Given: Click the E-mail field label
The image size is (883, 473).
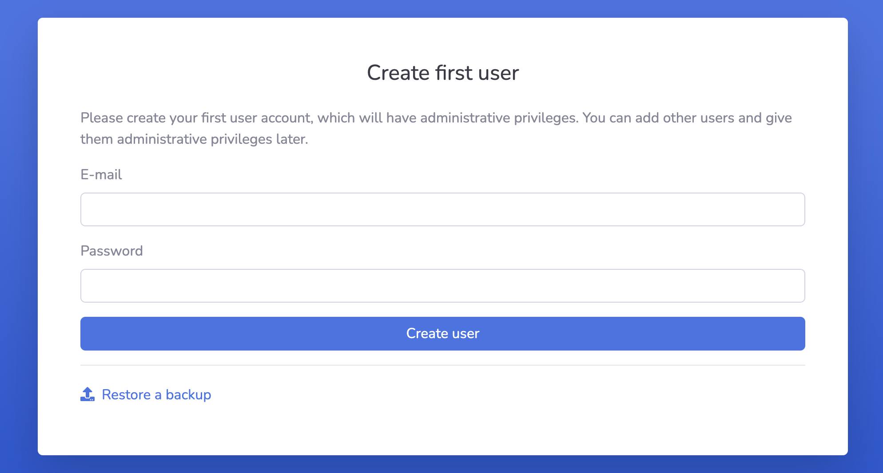Looking at the screenshot, I should [101, 174].
